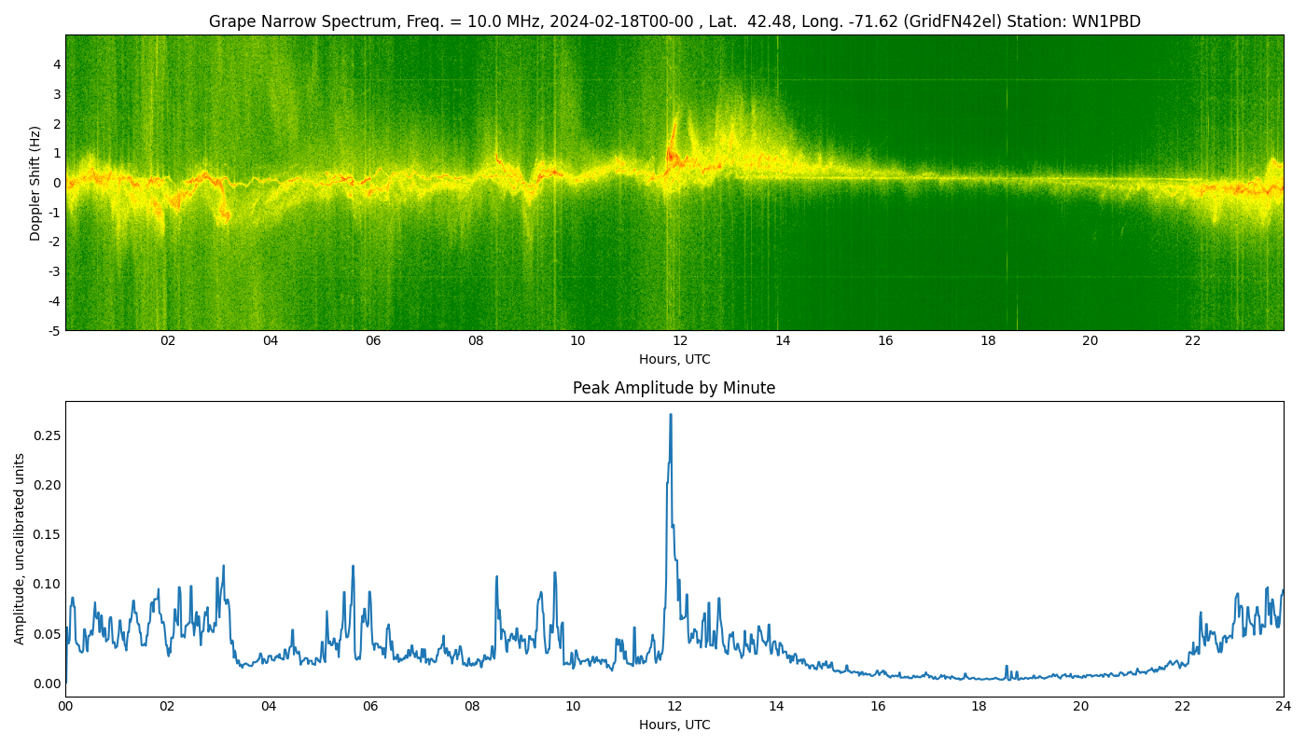Viewport: 1306px width, 746px height.
Task: Select the 0.00 amplitude axis tick label
Action: (46, 684)
